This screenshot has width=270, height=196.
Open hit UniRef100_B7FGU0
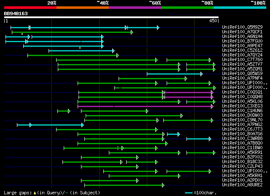pos(242,41)
